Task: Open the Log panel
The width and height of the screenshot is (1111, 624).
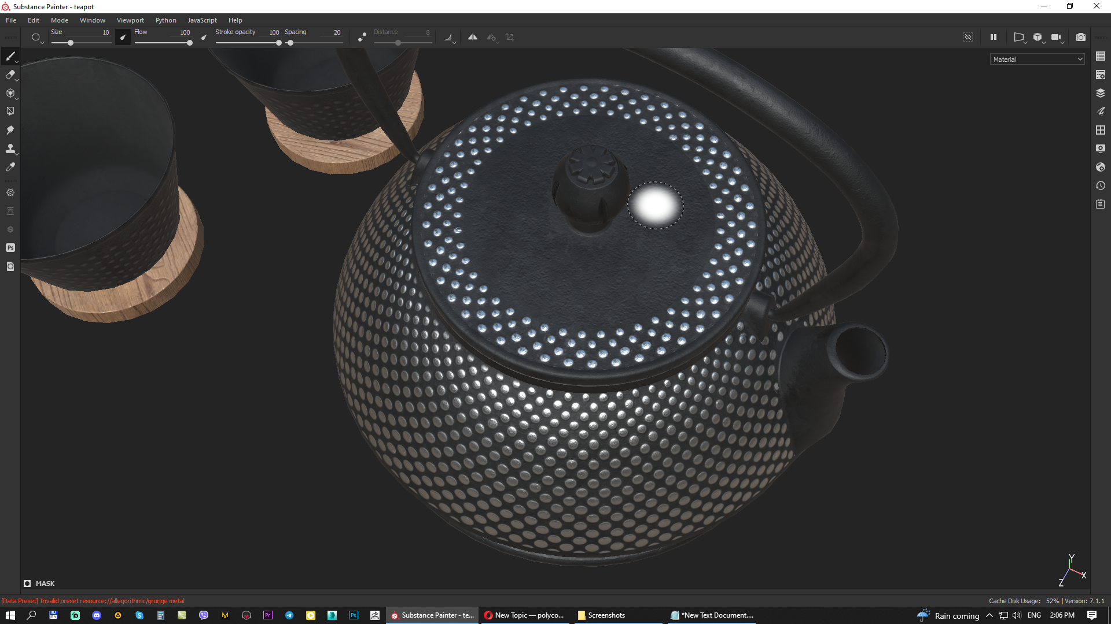Action: click(1101, 204)
